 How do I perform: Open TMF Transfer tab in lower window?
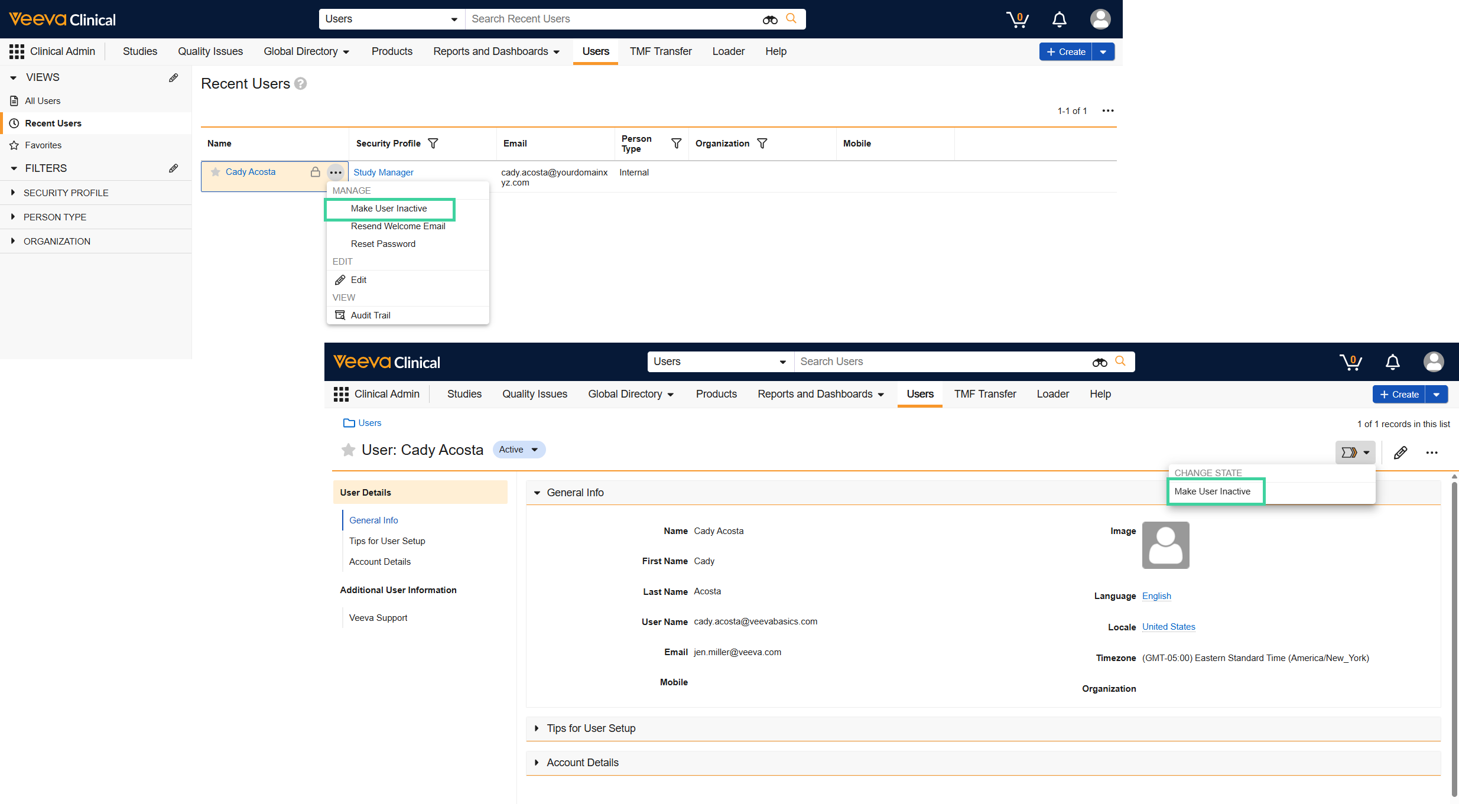[x=985, y=394]
